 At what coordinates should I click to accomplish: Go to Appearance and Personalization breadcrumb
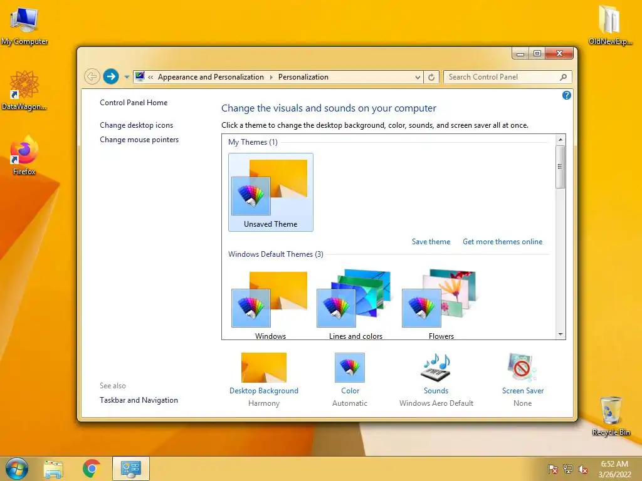211,77
